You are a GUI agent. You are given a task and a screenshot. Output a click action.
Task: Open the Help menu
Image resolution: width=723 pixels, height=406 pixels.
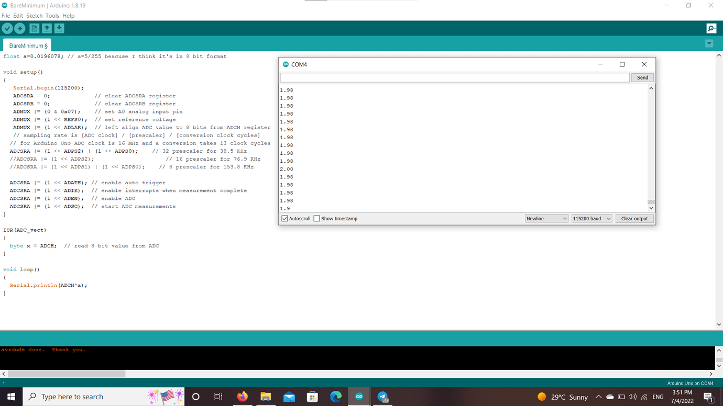pos(68,15)
